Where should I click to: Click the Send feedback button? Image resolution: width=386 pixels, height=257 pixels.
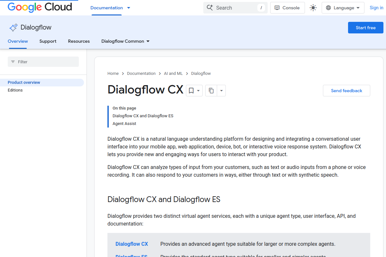coord(346,91)
